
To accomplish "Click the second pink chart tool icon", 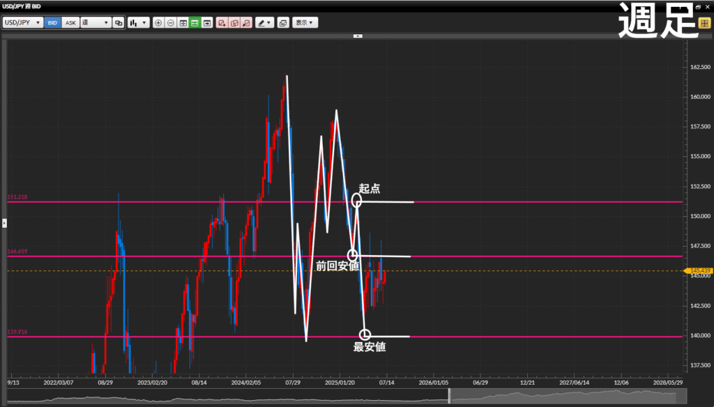I will tap(234, 23).
